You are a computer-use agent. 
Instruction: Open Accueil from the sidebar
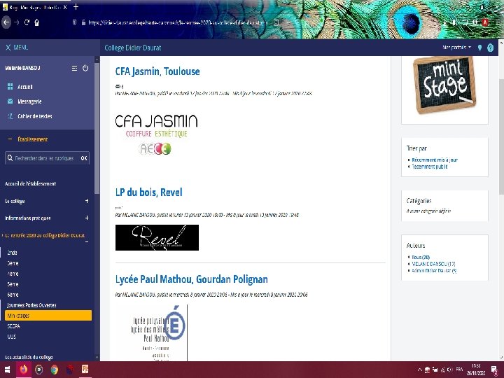click(24, 87)
